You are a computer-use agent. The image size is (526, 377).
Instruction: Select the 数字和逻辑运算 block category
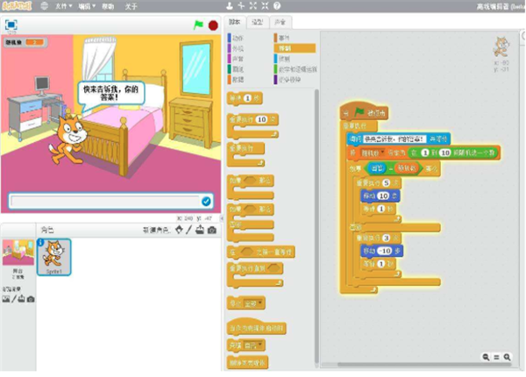(x=295, y=69)
